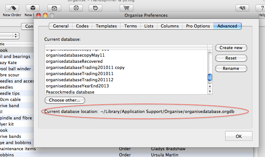
Task: Click the box icon in toolbar
Action: tap(33, 8)
